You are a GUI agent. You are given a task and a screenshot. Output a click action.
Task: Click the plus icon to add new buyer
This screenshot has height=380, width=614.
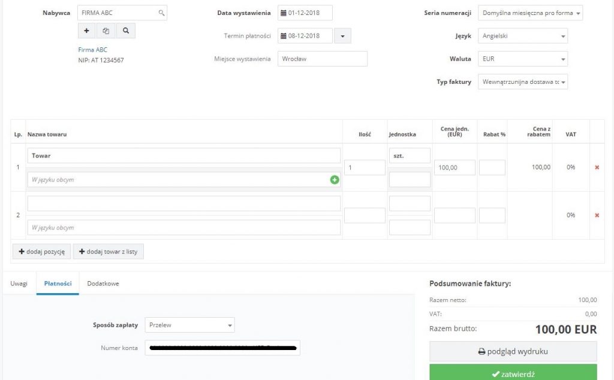pos(87,31)
